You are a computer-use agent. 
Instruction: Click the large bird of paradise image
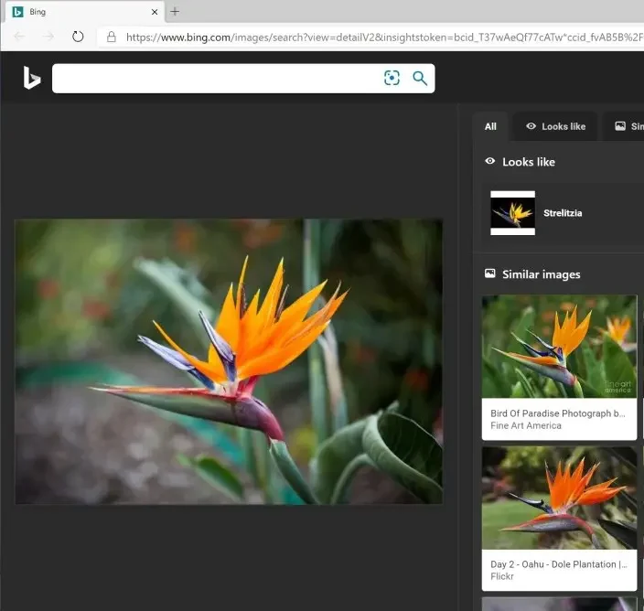point(229,361)
